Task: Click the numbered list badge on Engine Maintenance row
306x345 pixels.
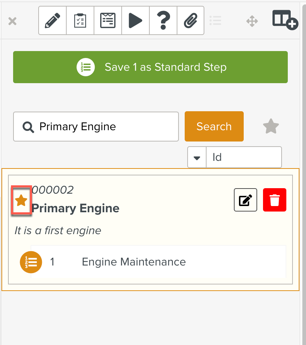Action: point(31,262)
